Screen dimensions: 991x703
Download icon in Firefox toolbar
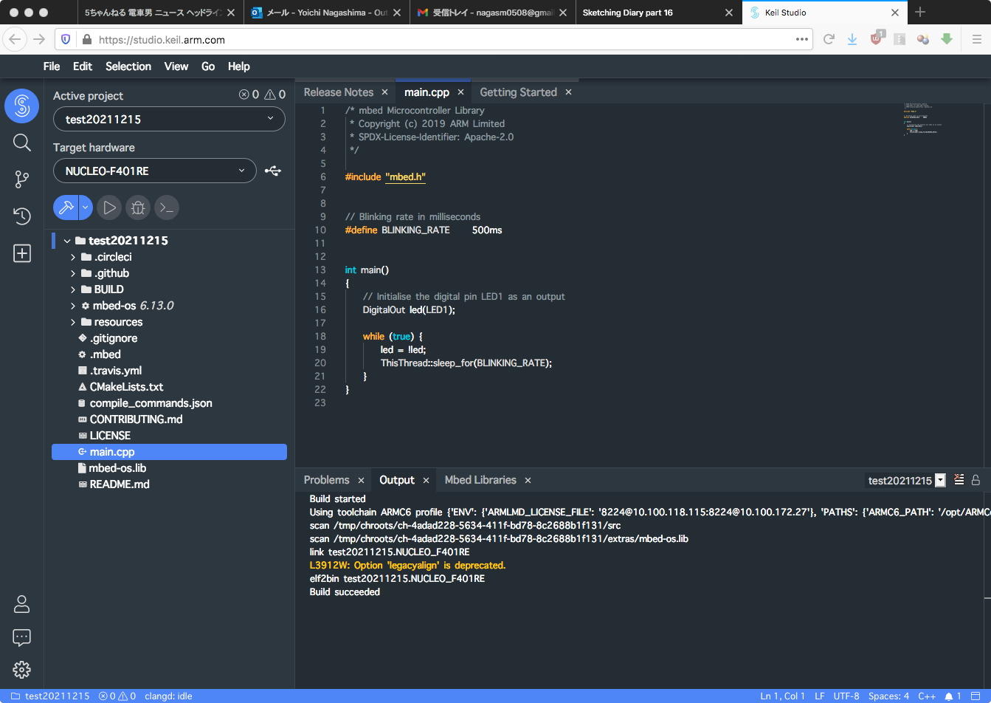(x=852, y=40)
